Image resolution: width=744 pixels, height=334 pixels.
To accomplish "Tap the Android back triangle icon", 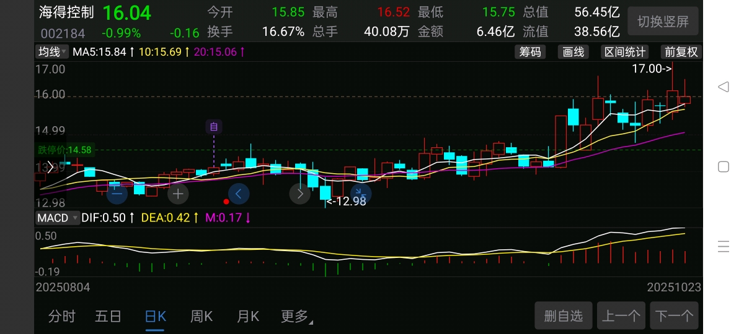I will (723, 87).
